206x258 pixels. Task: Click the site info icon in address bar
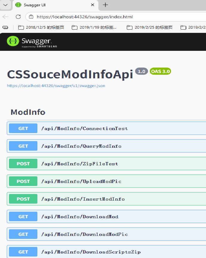31,17
